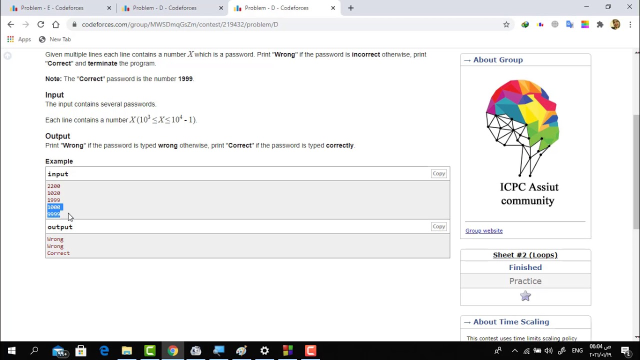Open the Apps bookmarks shortcut
Viewport: 640px width, 360px height.
tap(19, 39)
